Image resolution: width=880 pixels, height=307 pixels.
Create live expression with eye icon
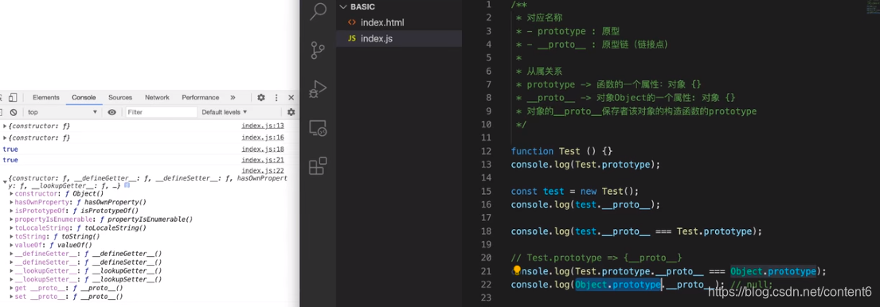coord(111,112)
